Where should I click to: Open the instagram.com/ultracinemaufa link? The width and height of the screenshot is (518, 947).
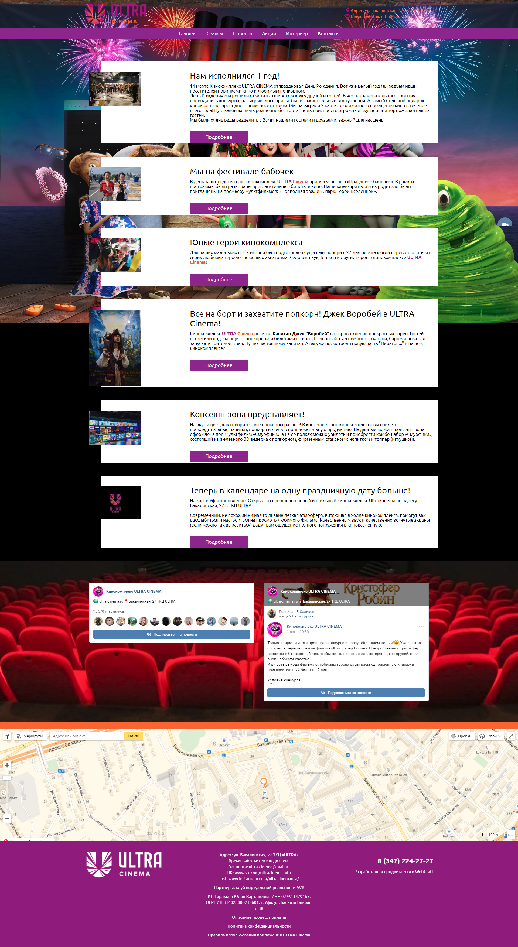(x=264, y=878)
